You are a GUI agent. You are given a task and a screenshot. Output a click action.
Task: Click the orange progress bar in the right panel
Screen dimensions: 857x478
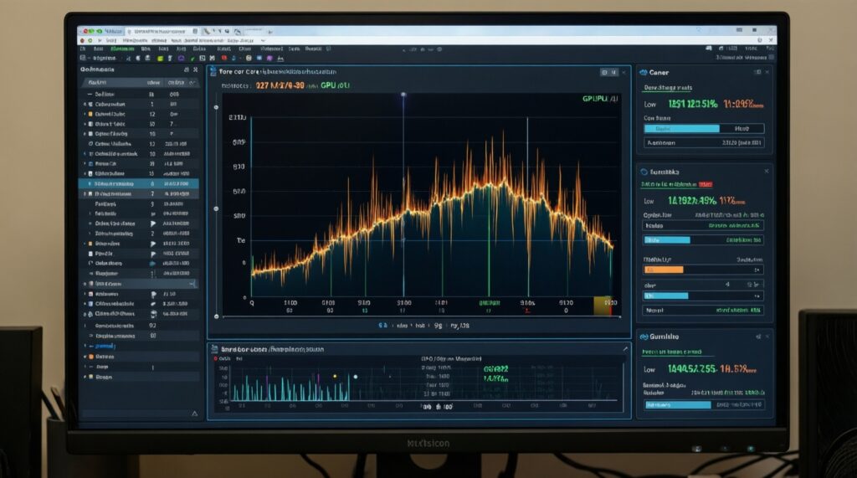coord(664,270)
